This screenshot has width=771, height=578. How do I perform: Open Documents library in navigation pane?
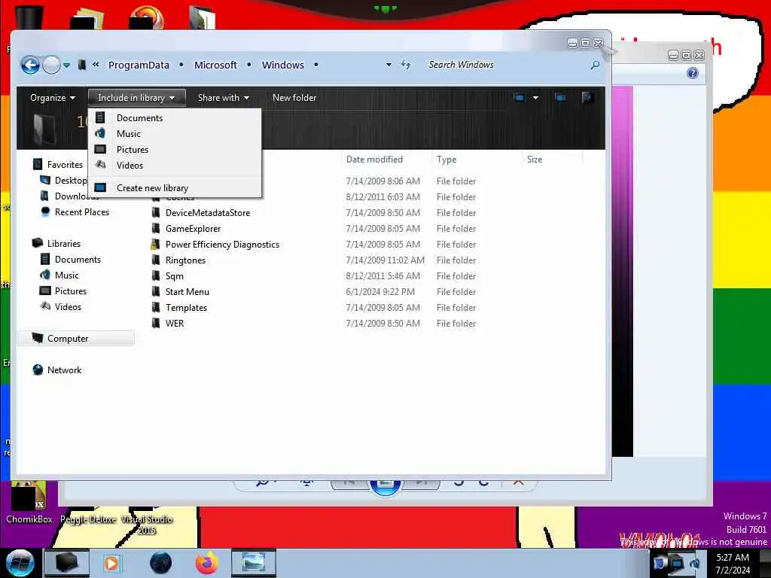(x=70, y=259)
